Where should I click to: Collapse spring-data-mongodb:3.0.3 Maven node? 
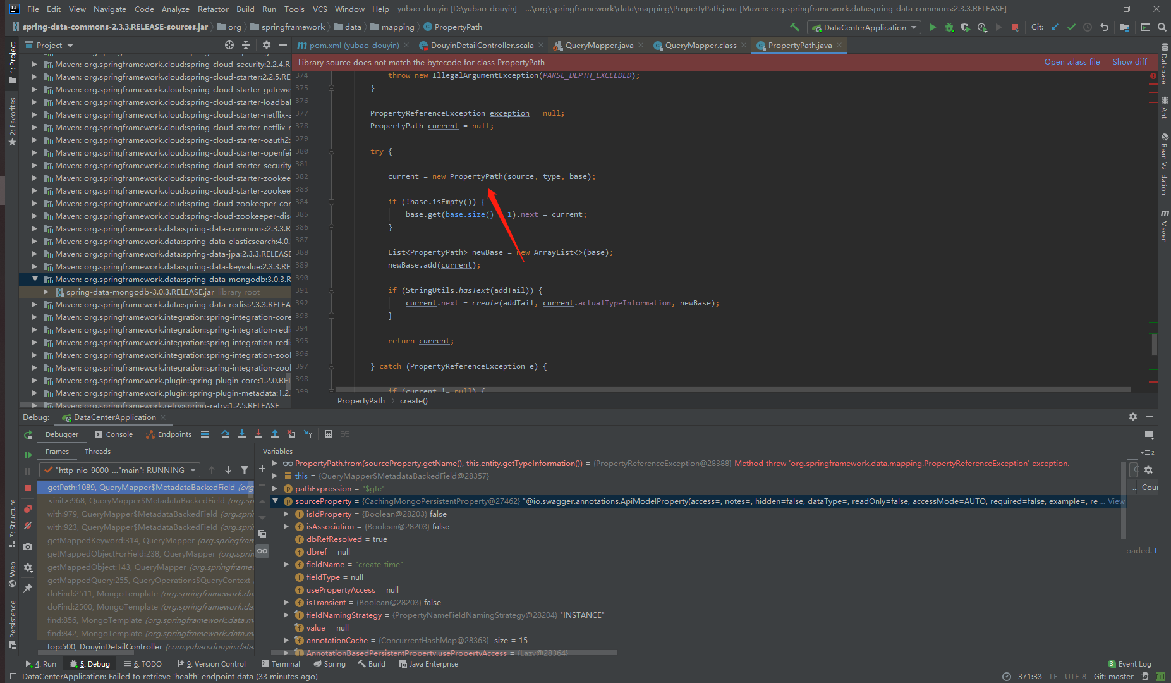click(35, 279)
